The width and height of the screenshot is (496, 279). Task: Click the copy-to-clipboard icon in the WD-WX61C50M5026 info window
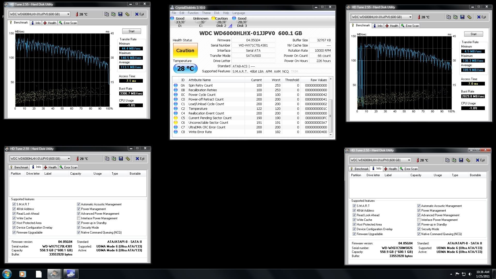(447, 160)
